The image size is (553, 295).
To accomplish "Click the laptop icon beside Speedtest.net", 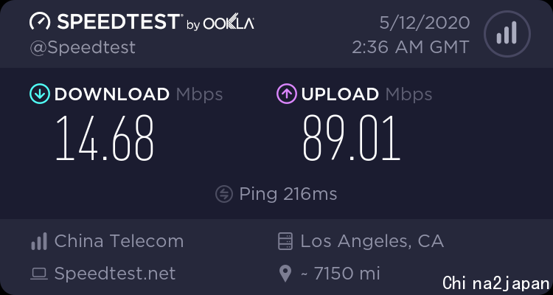I will click(39, 274).
